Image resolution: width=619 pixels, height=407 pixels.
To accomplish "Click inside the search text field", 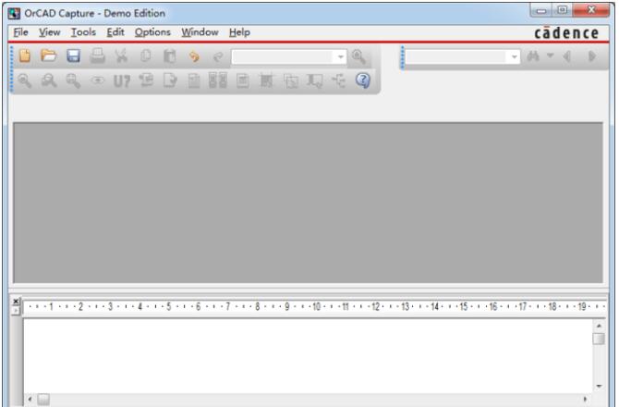I will [x=456, y=57].
